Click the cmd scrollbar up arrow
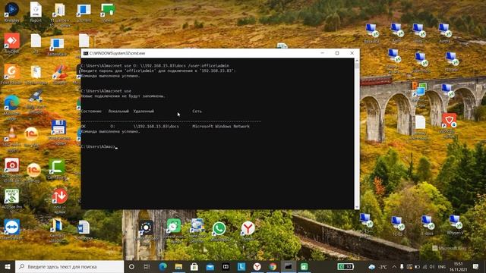Image resolution: width=486 pixels, height=273 pixels. tap(357, 61)
